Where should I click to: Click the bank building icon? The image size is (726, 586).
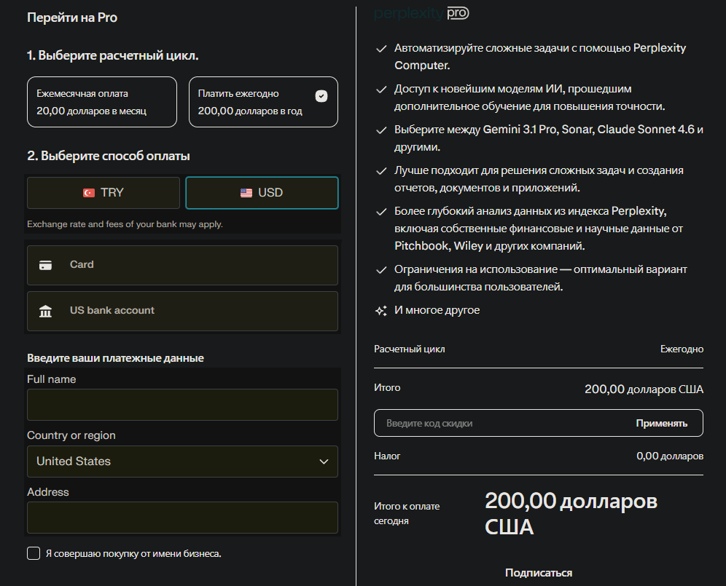(45, 311)
